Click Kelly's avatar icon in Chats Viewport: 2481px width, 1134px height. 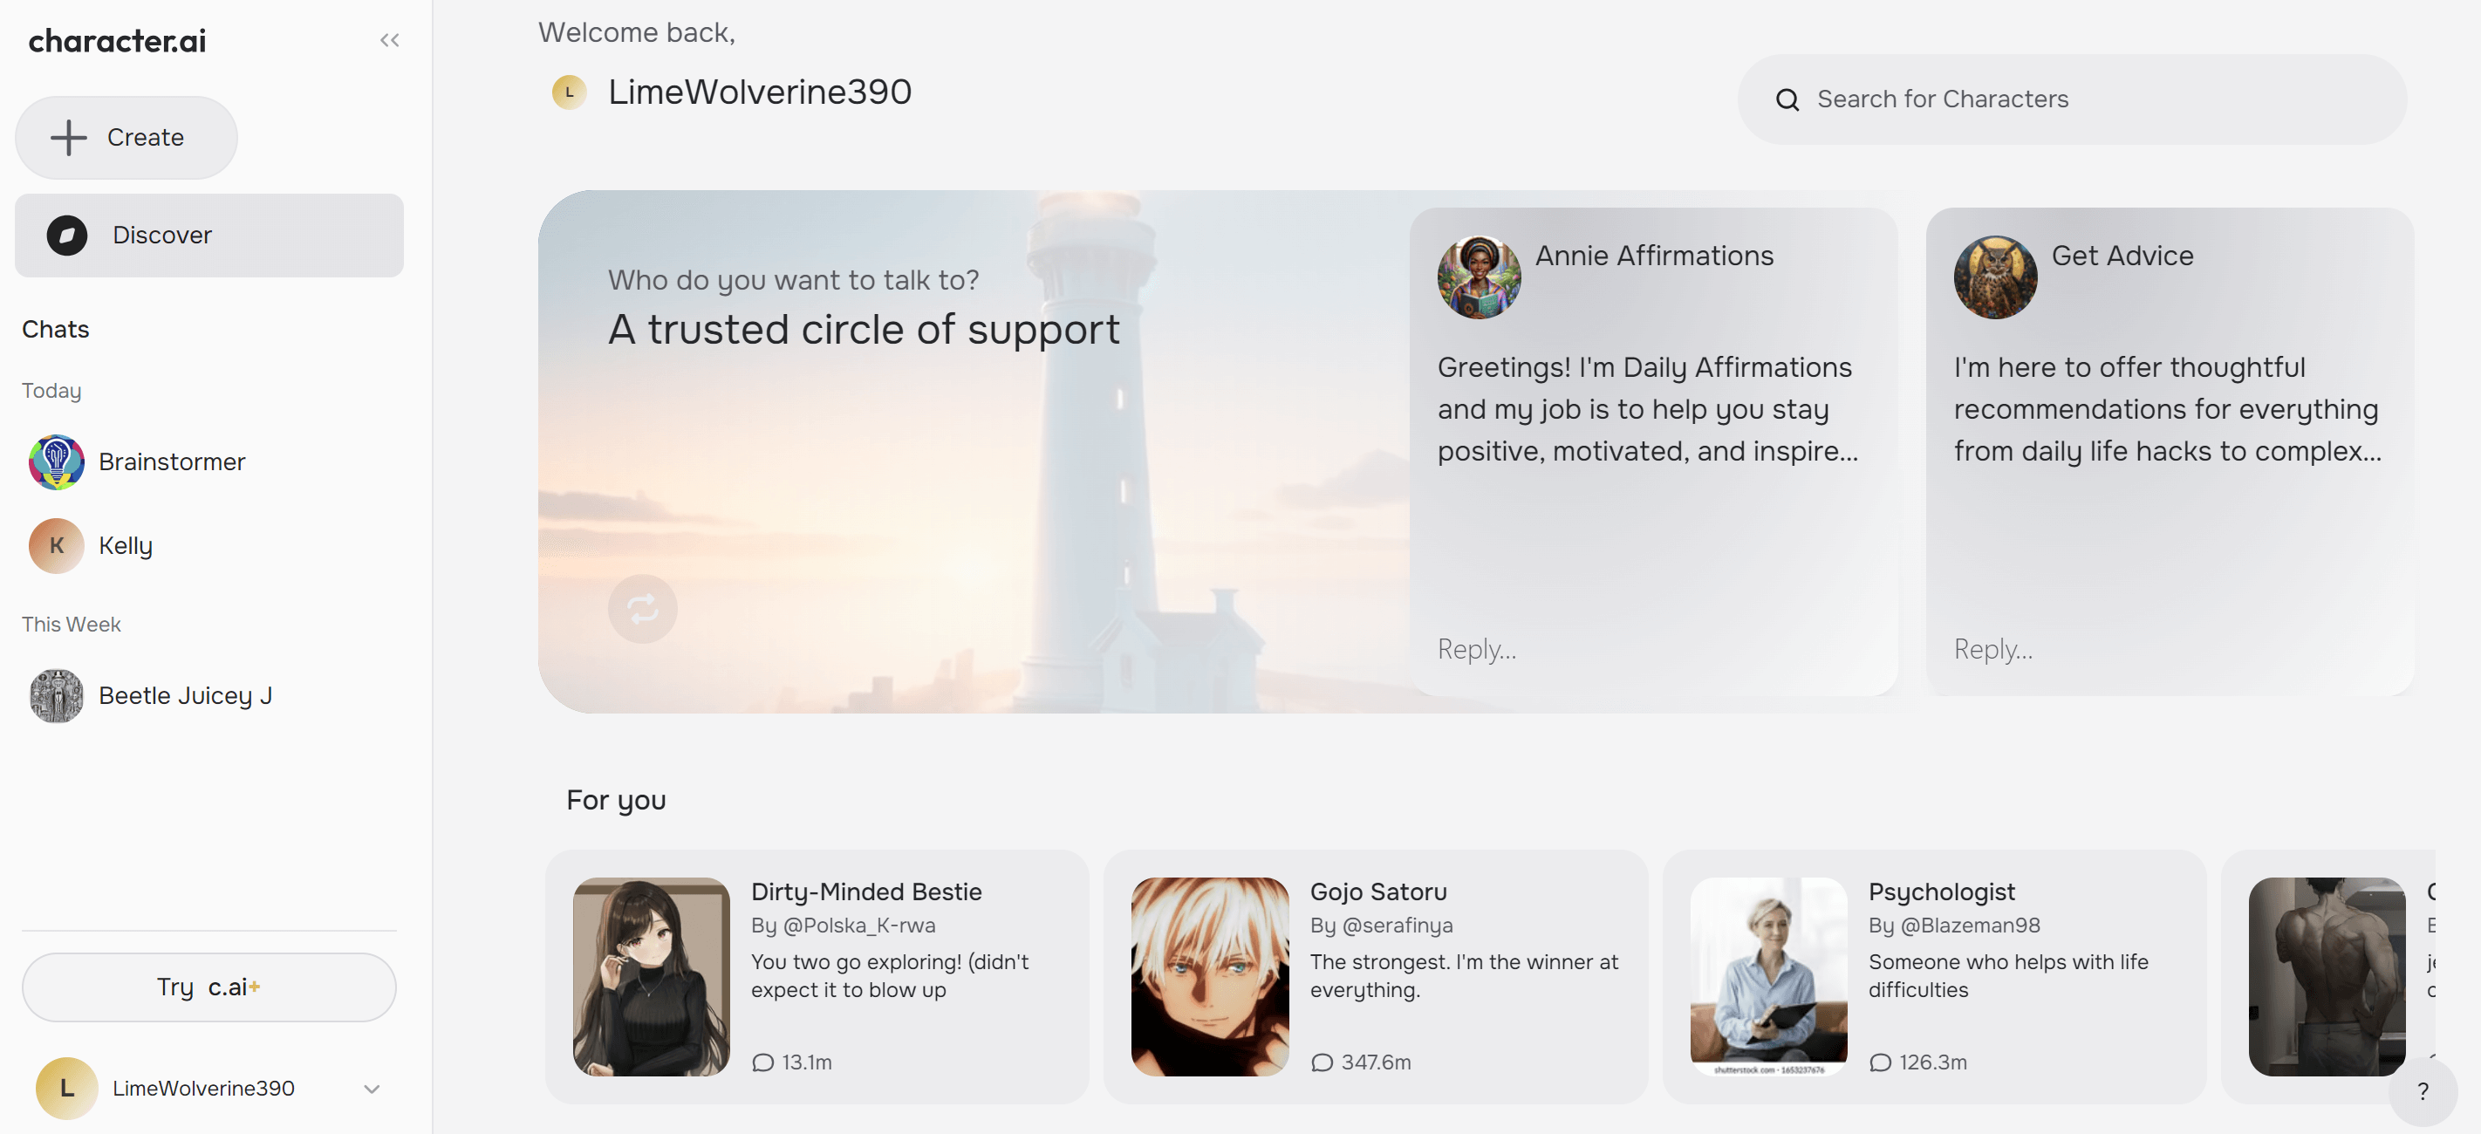pyautogui.click(x=57, y=545)
